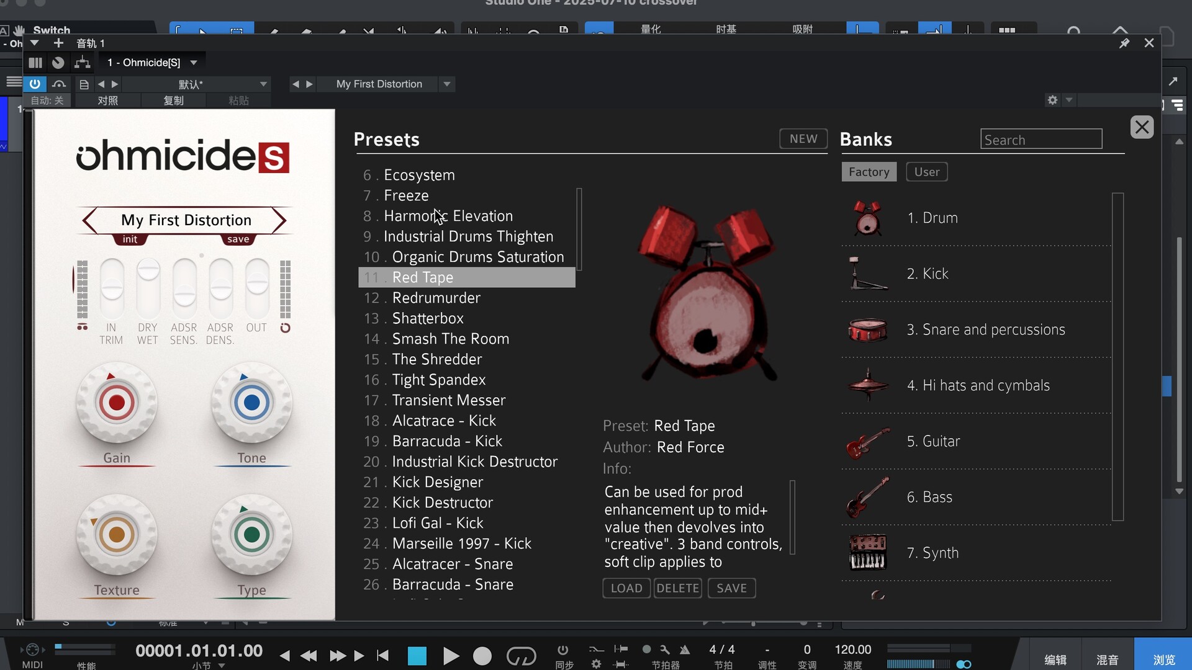Open the sidechain icon beside power button
The image size is (1192, 670).
click(x=59, y=84)
